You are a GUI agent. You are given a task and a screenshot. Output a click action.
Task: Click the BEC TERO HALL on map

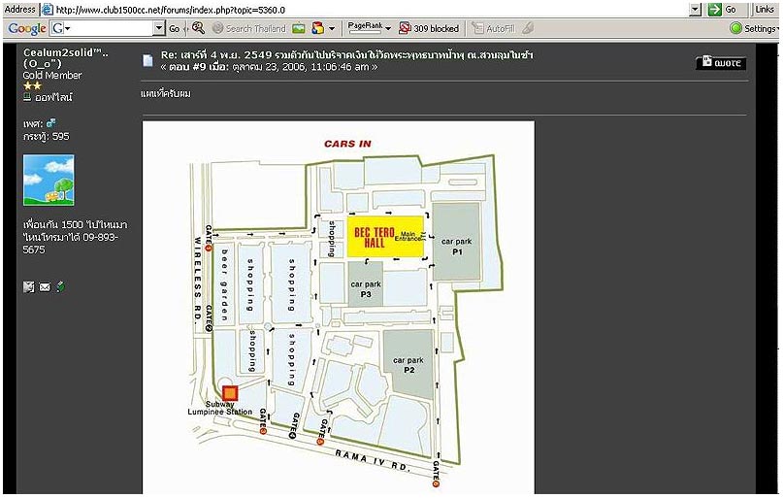tap(385, 237)
